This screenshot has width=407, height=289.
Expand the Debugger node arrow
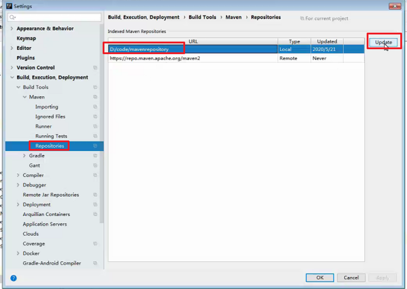[18, 185]
